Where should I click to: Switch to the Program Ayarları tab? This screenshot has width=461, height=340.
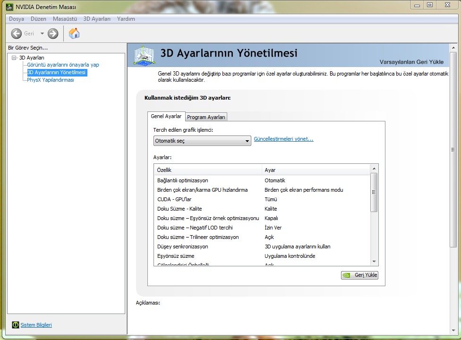206,117
